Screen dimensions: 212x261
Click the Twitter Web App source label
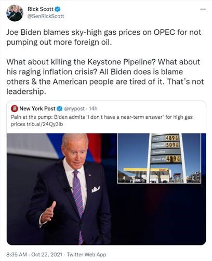coord(86,255)
